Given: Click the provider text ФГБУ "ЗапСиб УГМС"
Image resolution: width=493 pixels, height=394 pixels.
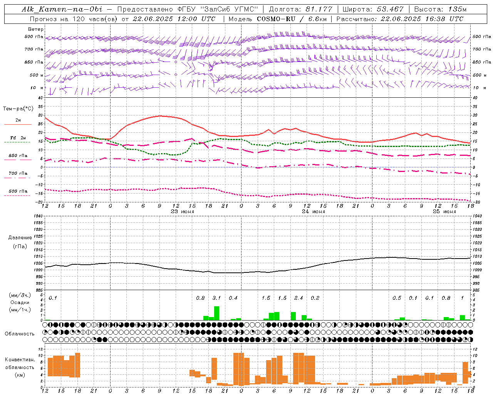Looking at the screenshot, I should (218, 9).
